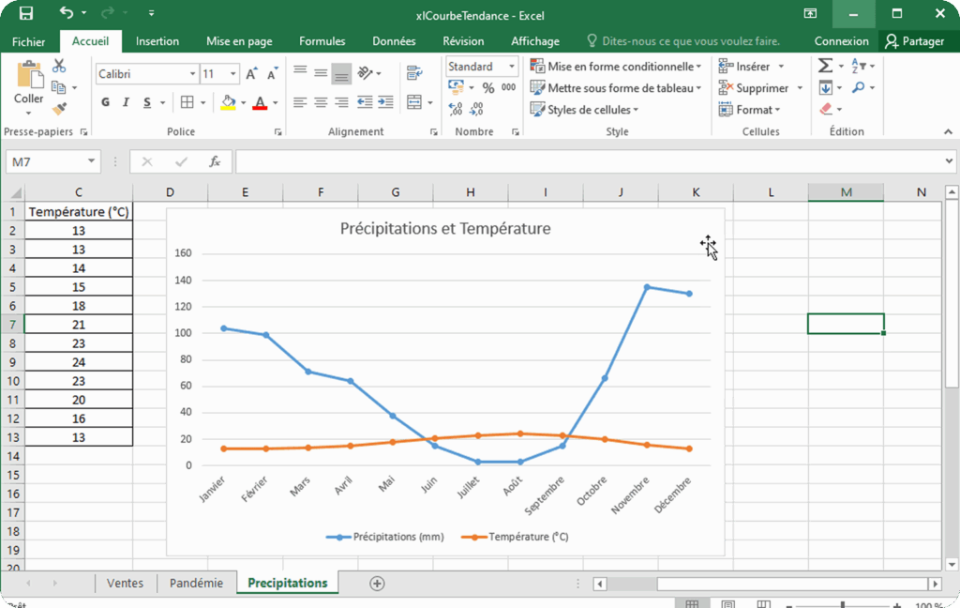The width and height of the screenshot is (960, 608).
Task: Align text right
Action: [341, 102]
